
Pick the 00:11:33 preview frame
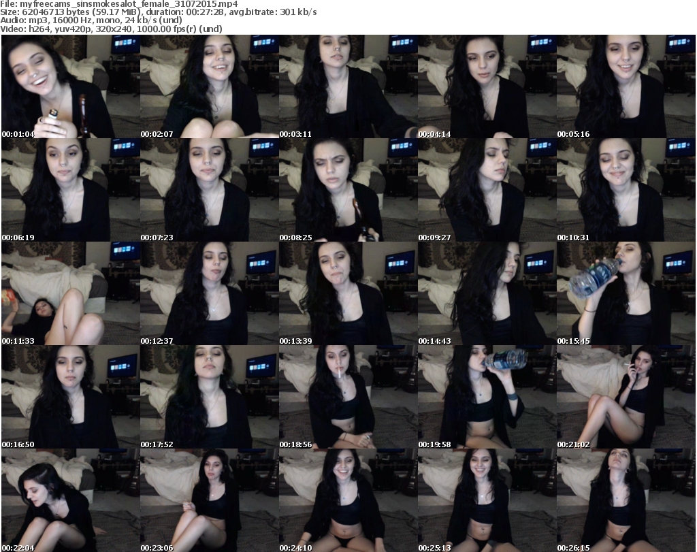(71, 294)
